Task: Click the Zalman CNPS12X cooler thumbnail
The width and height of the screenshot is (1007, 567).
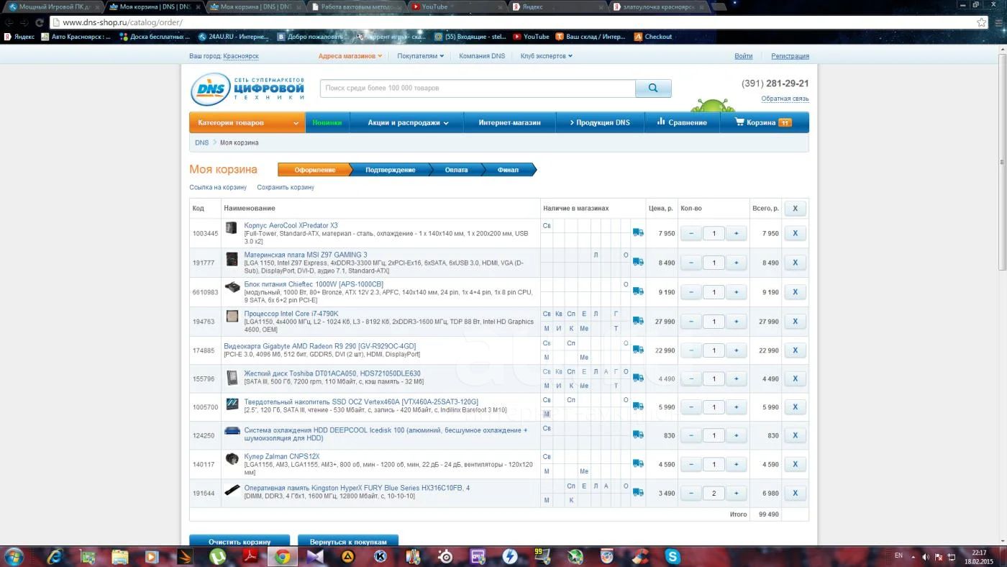Action: click(232, 459)
